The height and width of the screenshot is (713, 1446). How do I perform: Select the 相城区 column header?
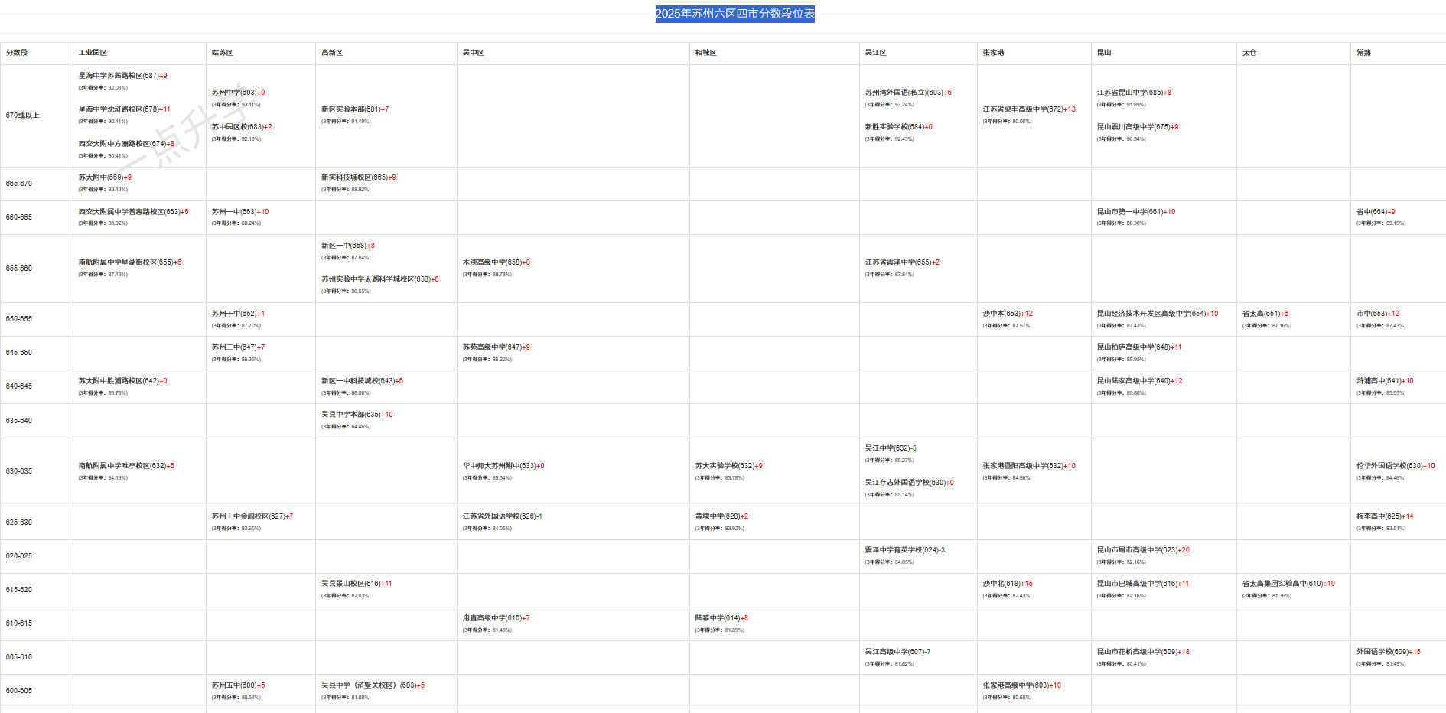705,53
